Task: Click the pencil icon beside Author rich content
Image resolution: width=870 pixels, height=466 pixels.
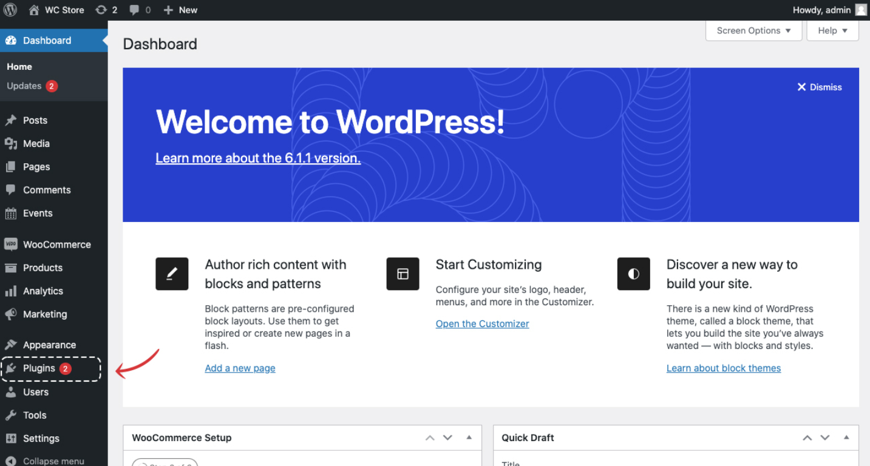Action: [172, 274]
